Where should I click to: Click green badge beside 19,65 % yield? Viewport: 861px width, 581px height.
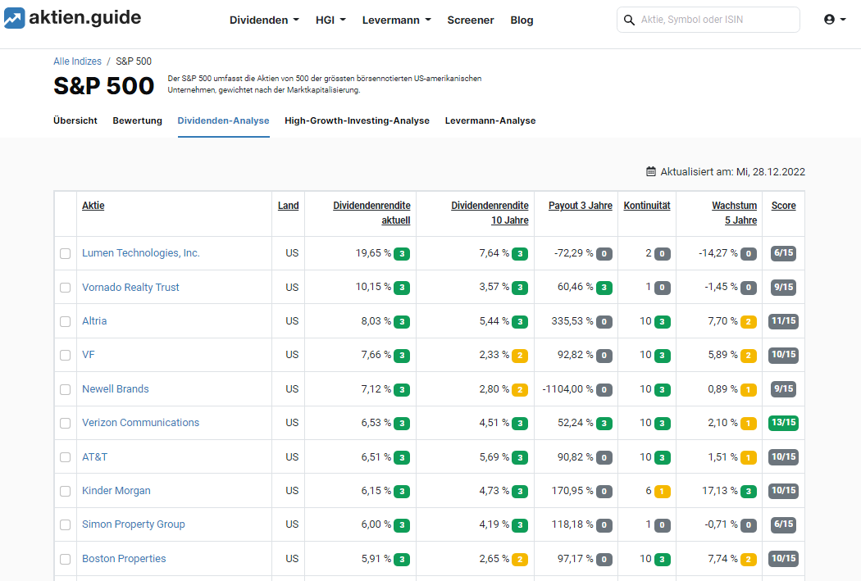tap(402, 254)
